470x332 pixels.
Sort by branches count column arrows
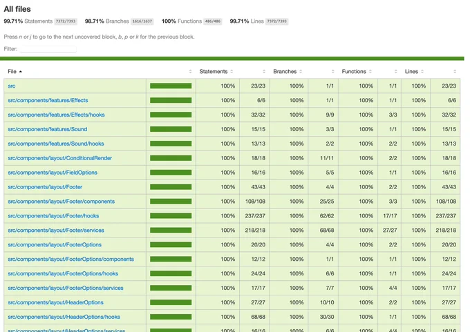[332, 72]
